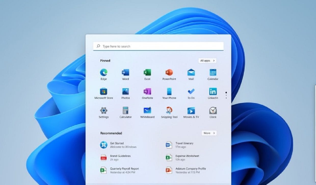This screenshot has height=185, width=316.
Task: Launch Snipping Tool
Action: coord(169,113)
